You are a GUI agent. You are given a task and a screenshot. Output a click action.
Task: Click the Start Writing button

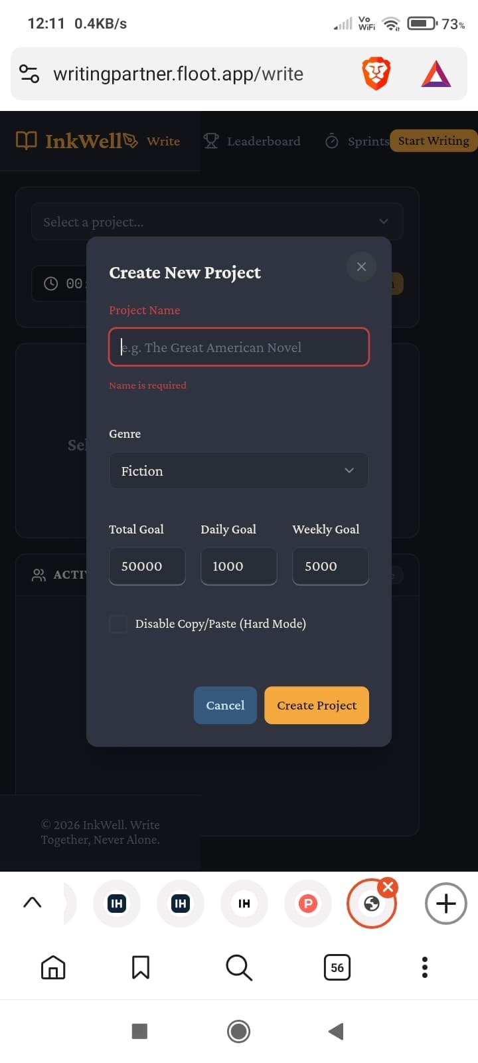click(x=433, y=141)
